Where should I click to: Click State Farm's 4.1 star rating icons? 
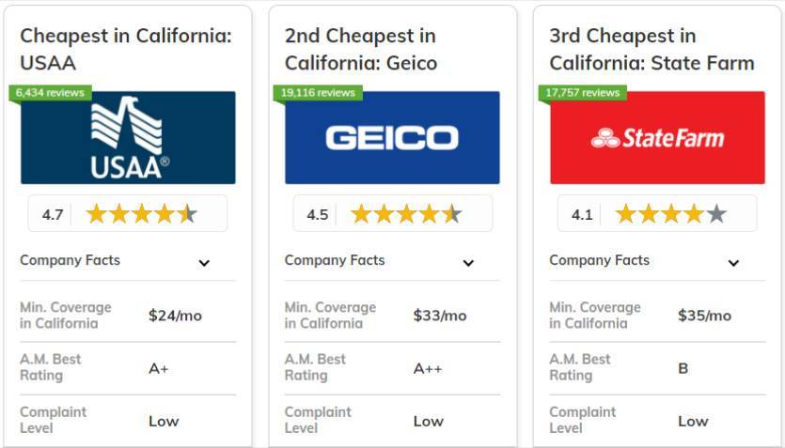tap(671, 214)
